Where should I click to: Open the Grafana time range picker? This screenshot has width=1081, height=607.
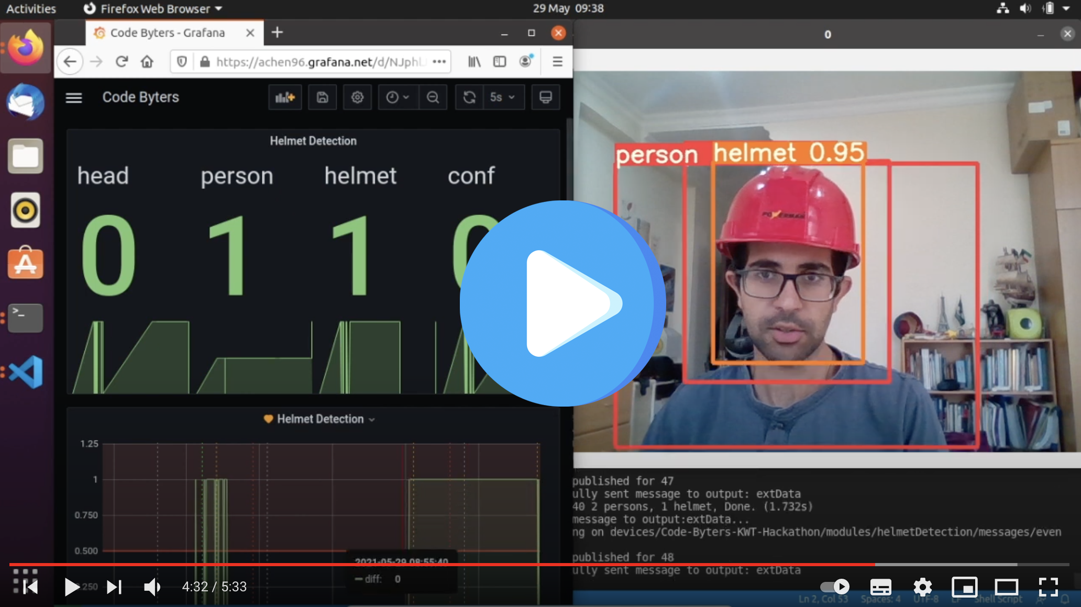pos(398,97)
